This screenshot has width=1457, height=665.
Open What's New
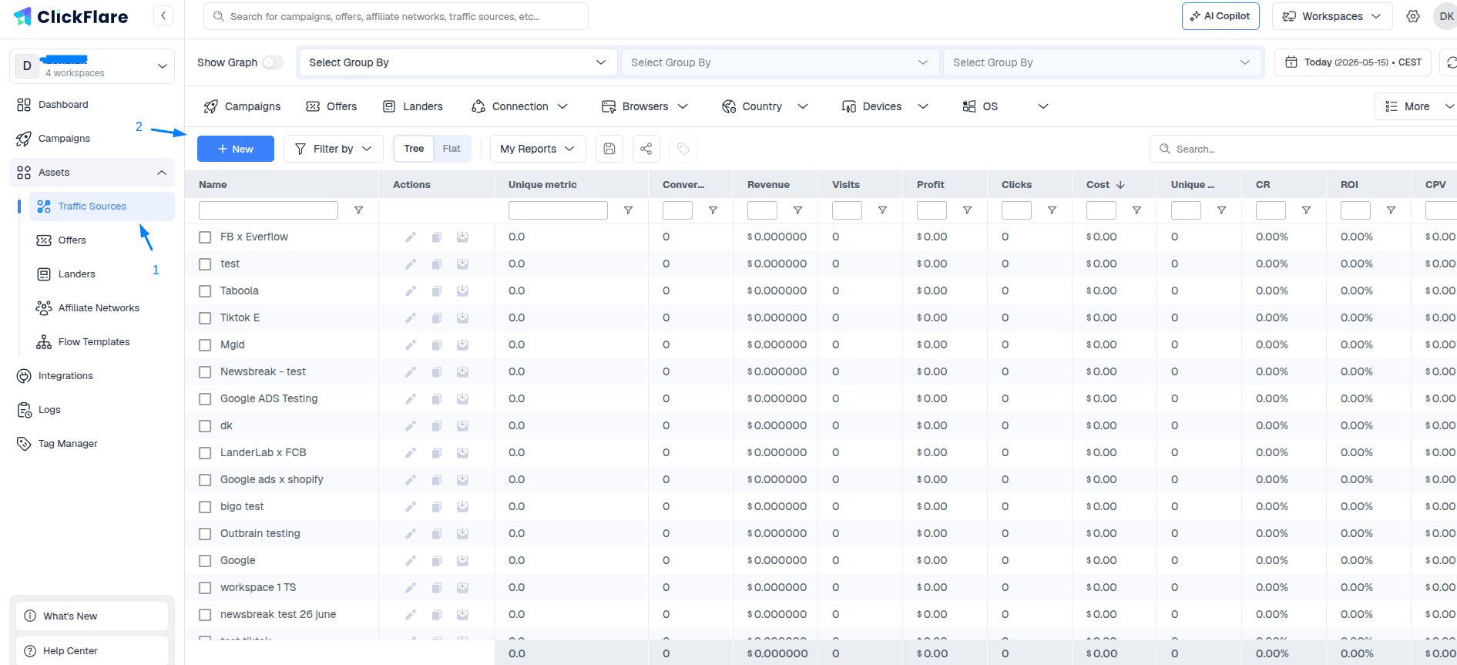pos(92,616)
